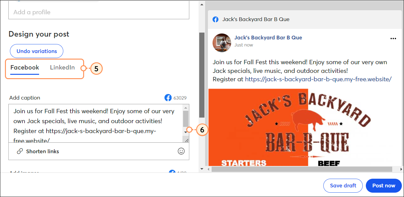Screen dimensions: 404x197
Task: Click the preview horizontal scrollbar thumb
Action: (302, 169)
